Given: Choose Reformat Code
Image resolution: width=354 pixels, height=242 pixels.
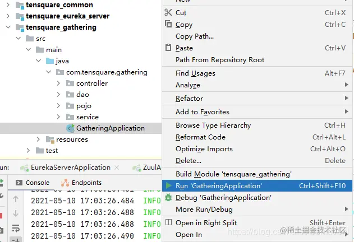Looking at the screenshot, I should (x=257, y=137).
